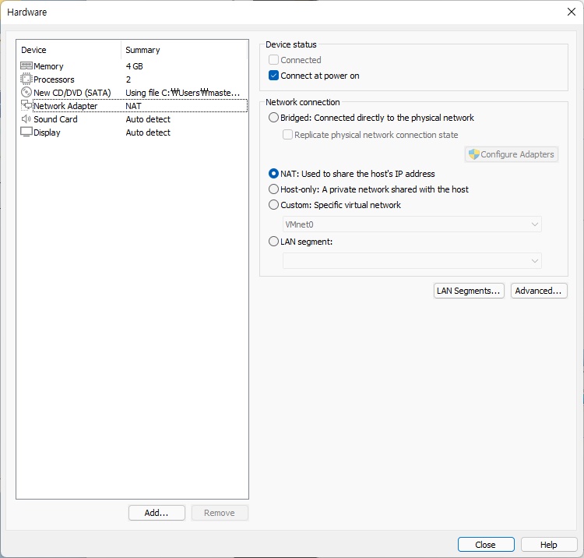
Task: Open Help for hardware settings
Action: point(549,545)
